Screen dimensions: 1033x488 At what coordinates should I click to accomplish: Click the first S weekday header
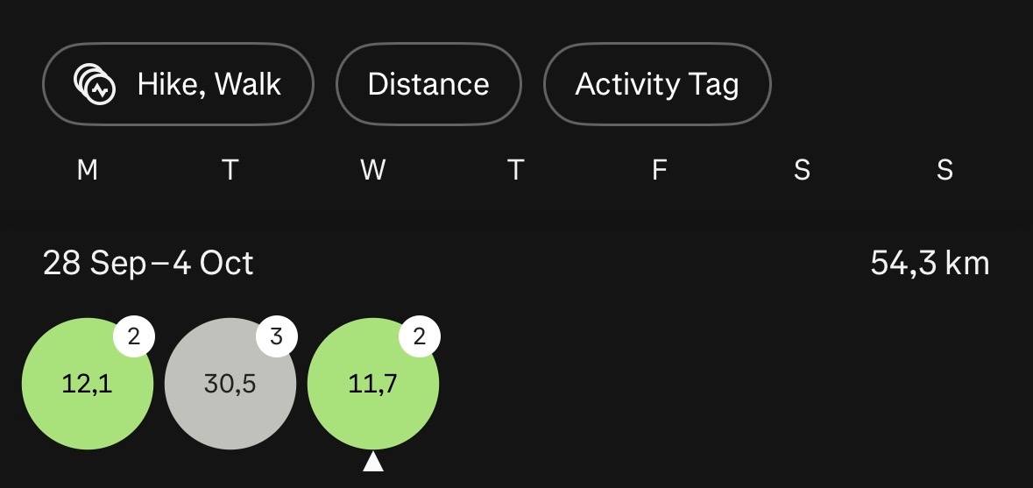tap(802, 171)
